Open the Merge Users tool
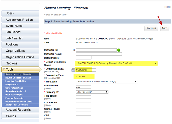 [x=12, y=85]
